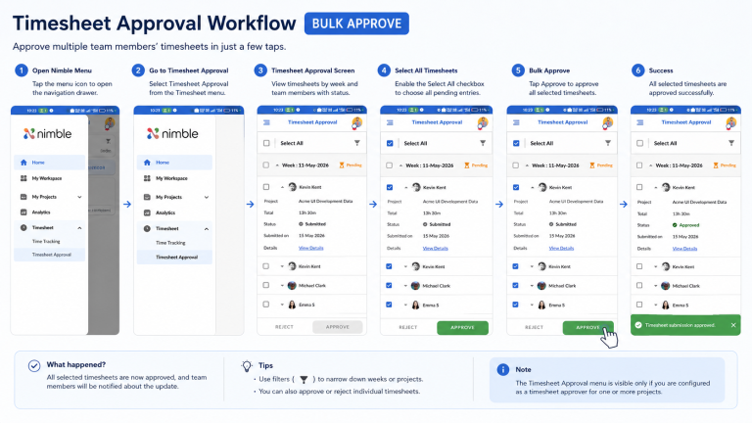Tap profile avatar in step 4 header
Image resolution: width=752 pixels, height=423 pixels.
coord(483,122)
